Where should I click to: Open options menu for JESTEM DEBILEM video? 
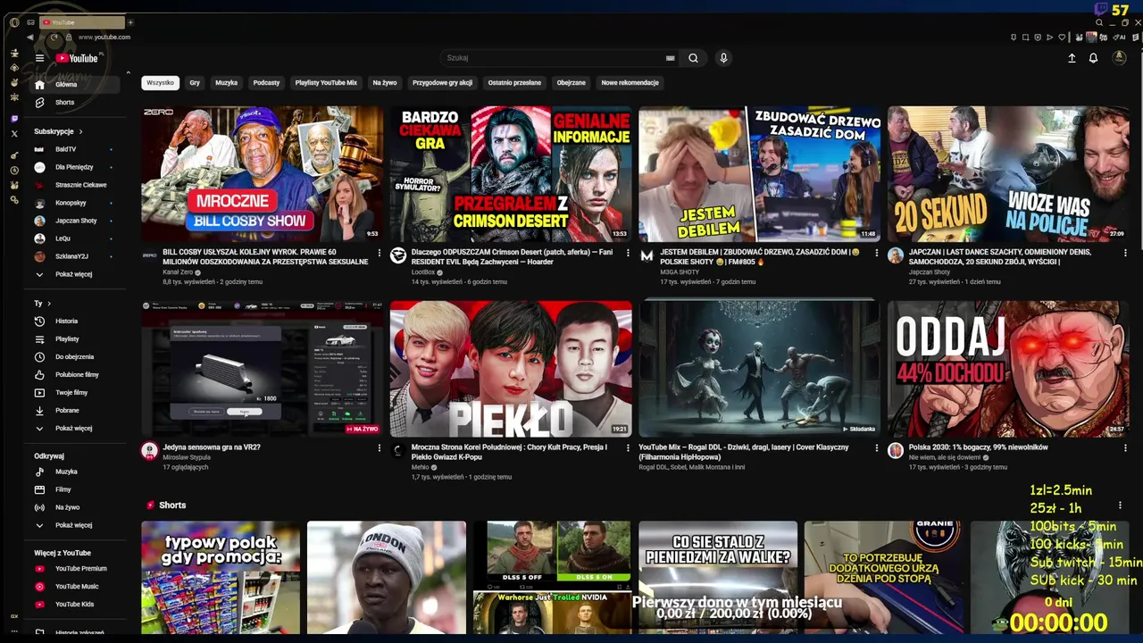pyautogui.click(x=876, y=254)
